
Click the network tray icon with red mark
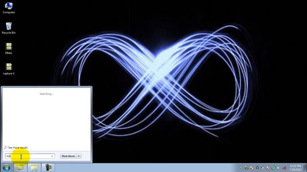284,168
